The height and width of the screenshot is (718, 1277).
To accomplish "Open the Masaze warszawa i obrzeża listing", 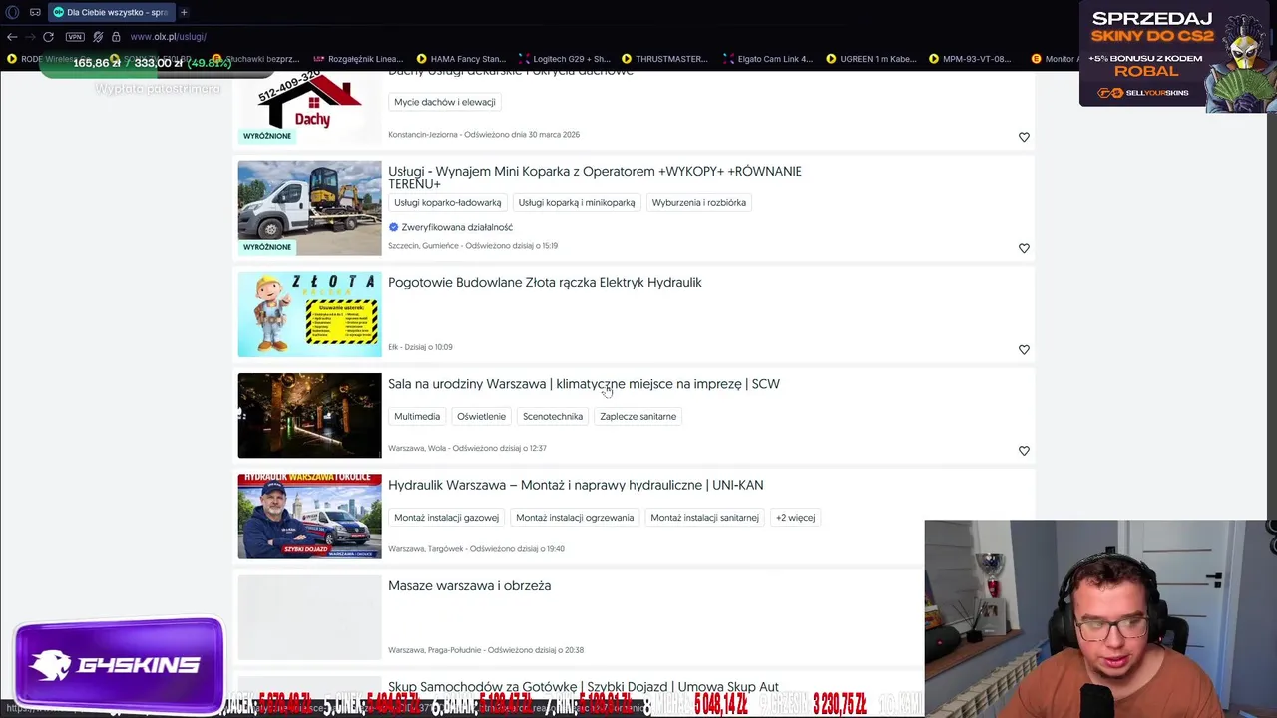I will (x=469, y=586).
